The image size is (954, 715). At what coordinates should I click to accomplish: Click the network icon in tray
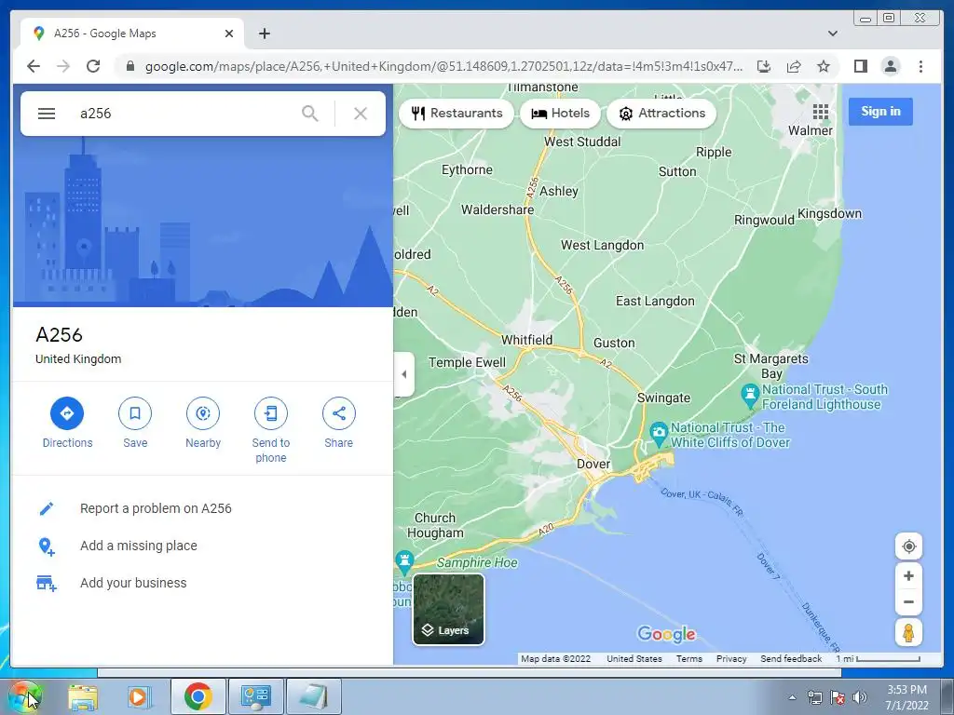814,697
